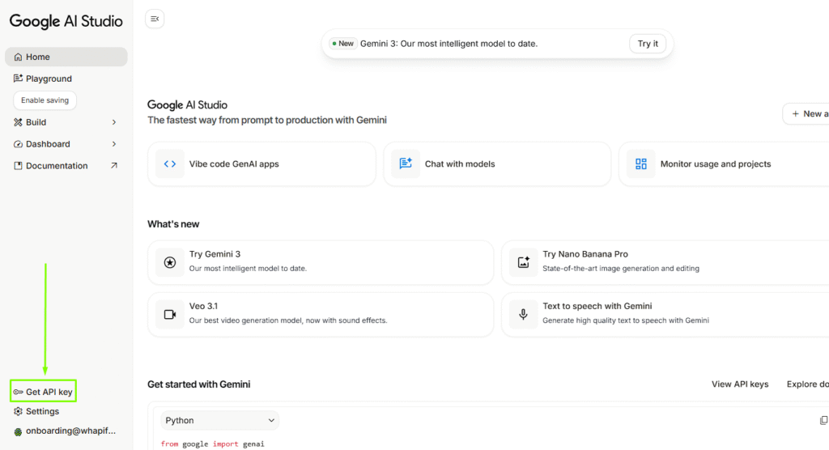The height and width of the screenshot is (450, 829).
Task: Copy the code snippet with copy icon
Action: 823,420
